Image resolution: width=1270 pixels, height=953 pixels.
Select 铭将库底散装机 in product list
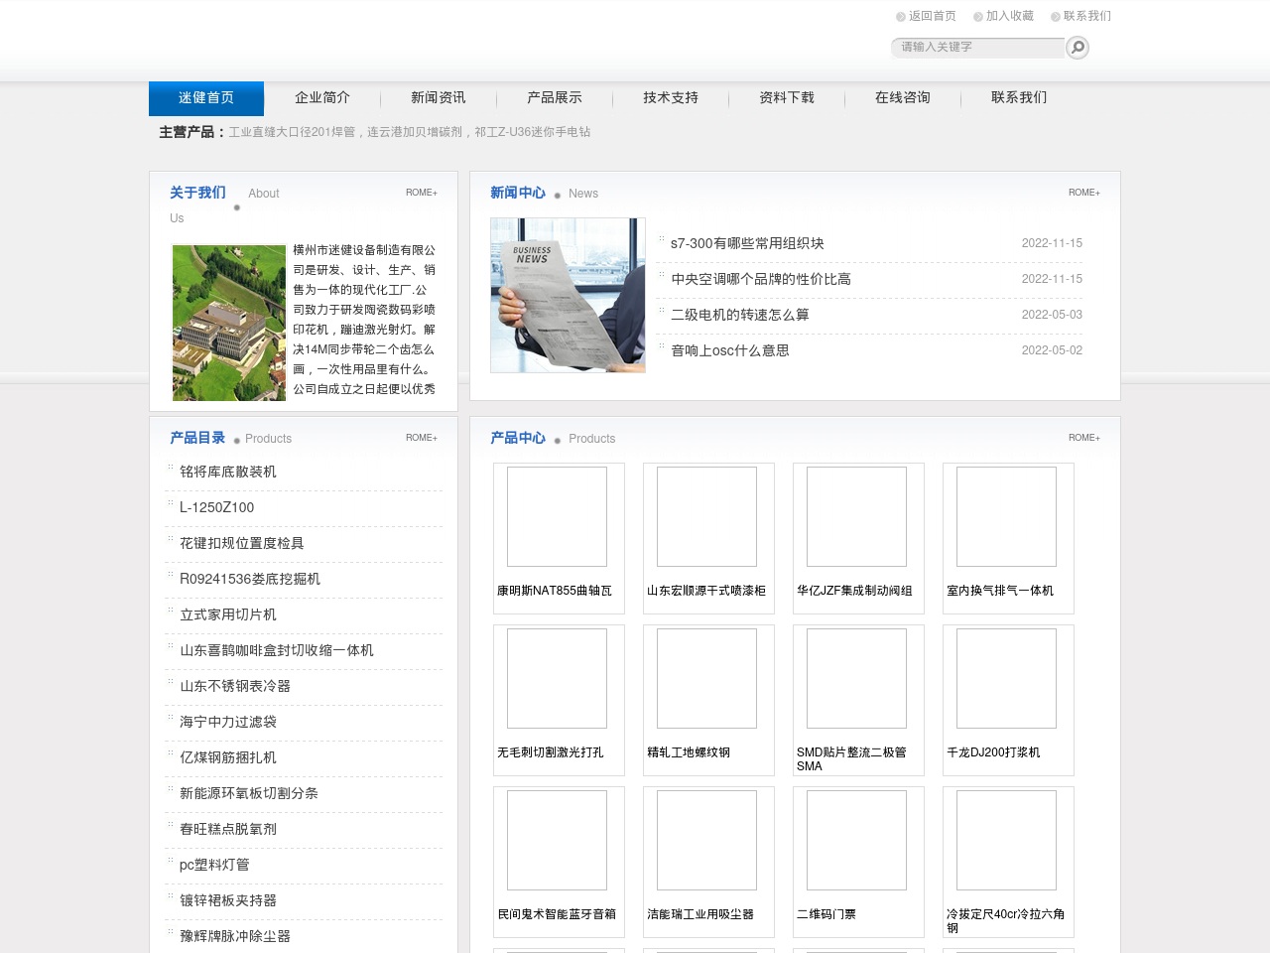point(228,473)
